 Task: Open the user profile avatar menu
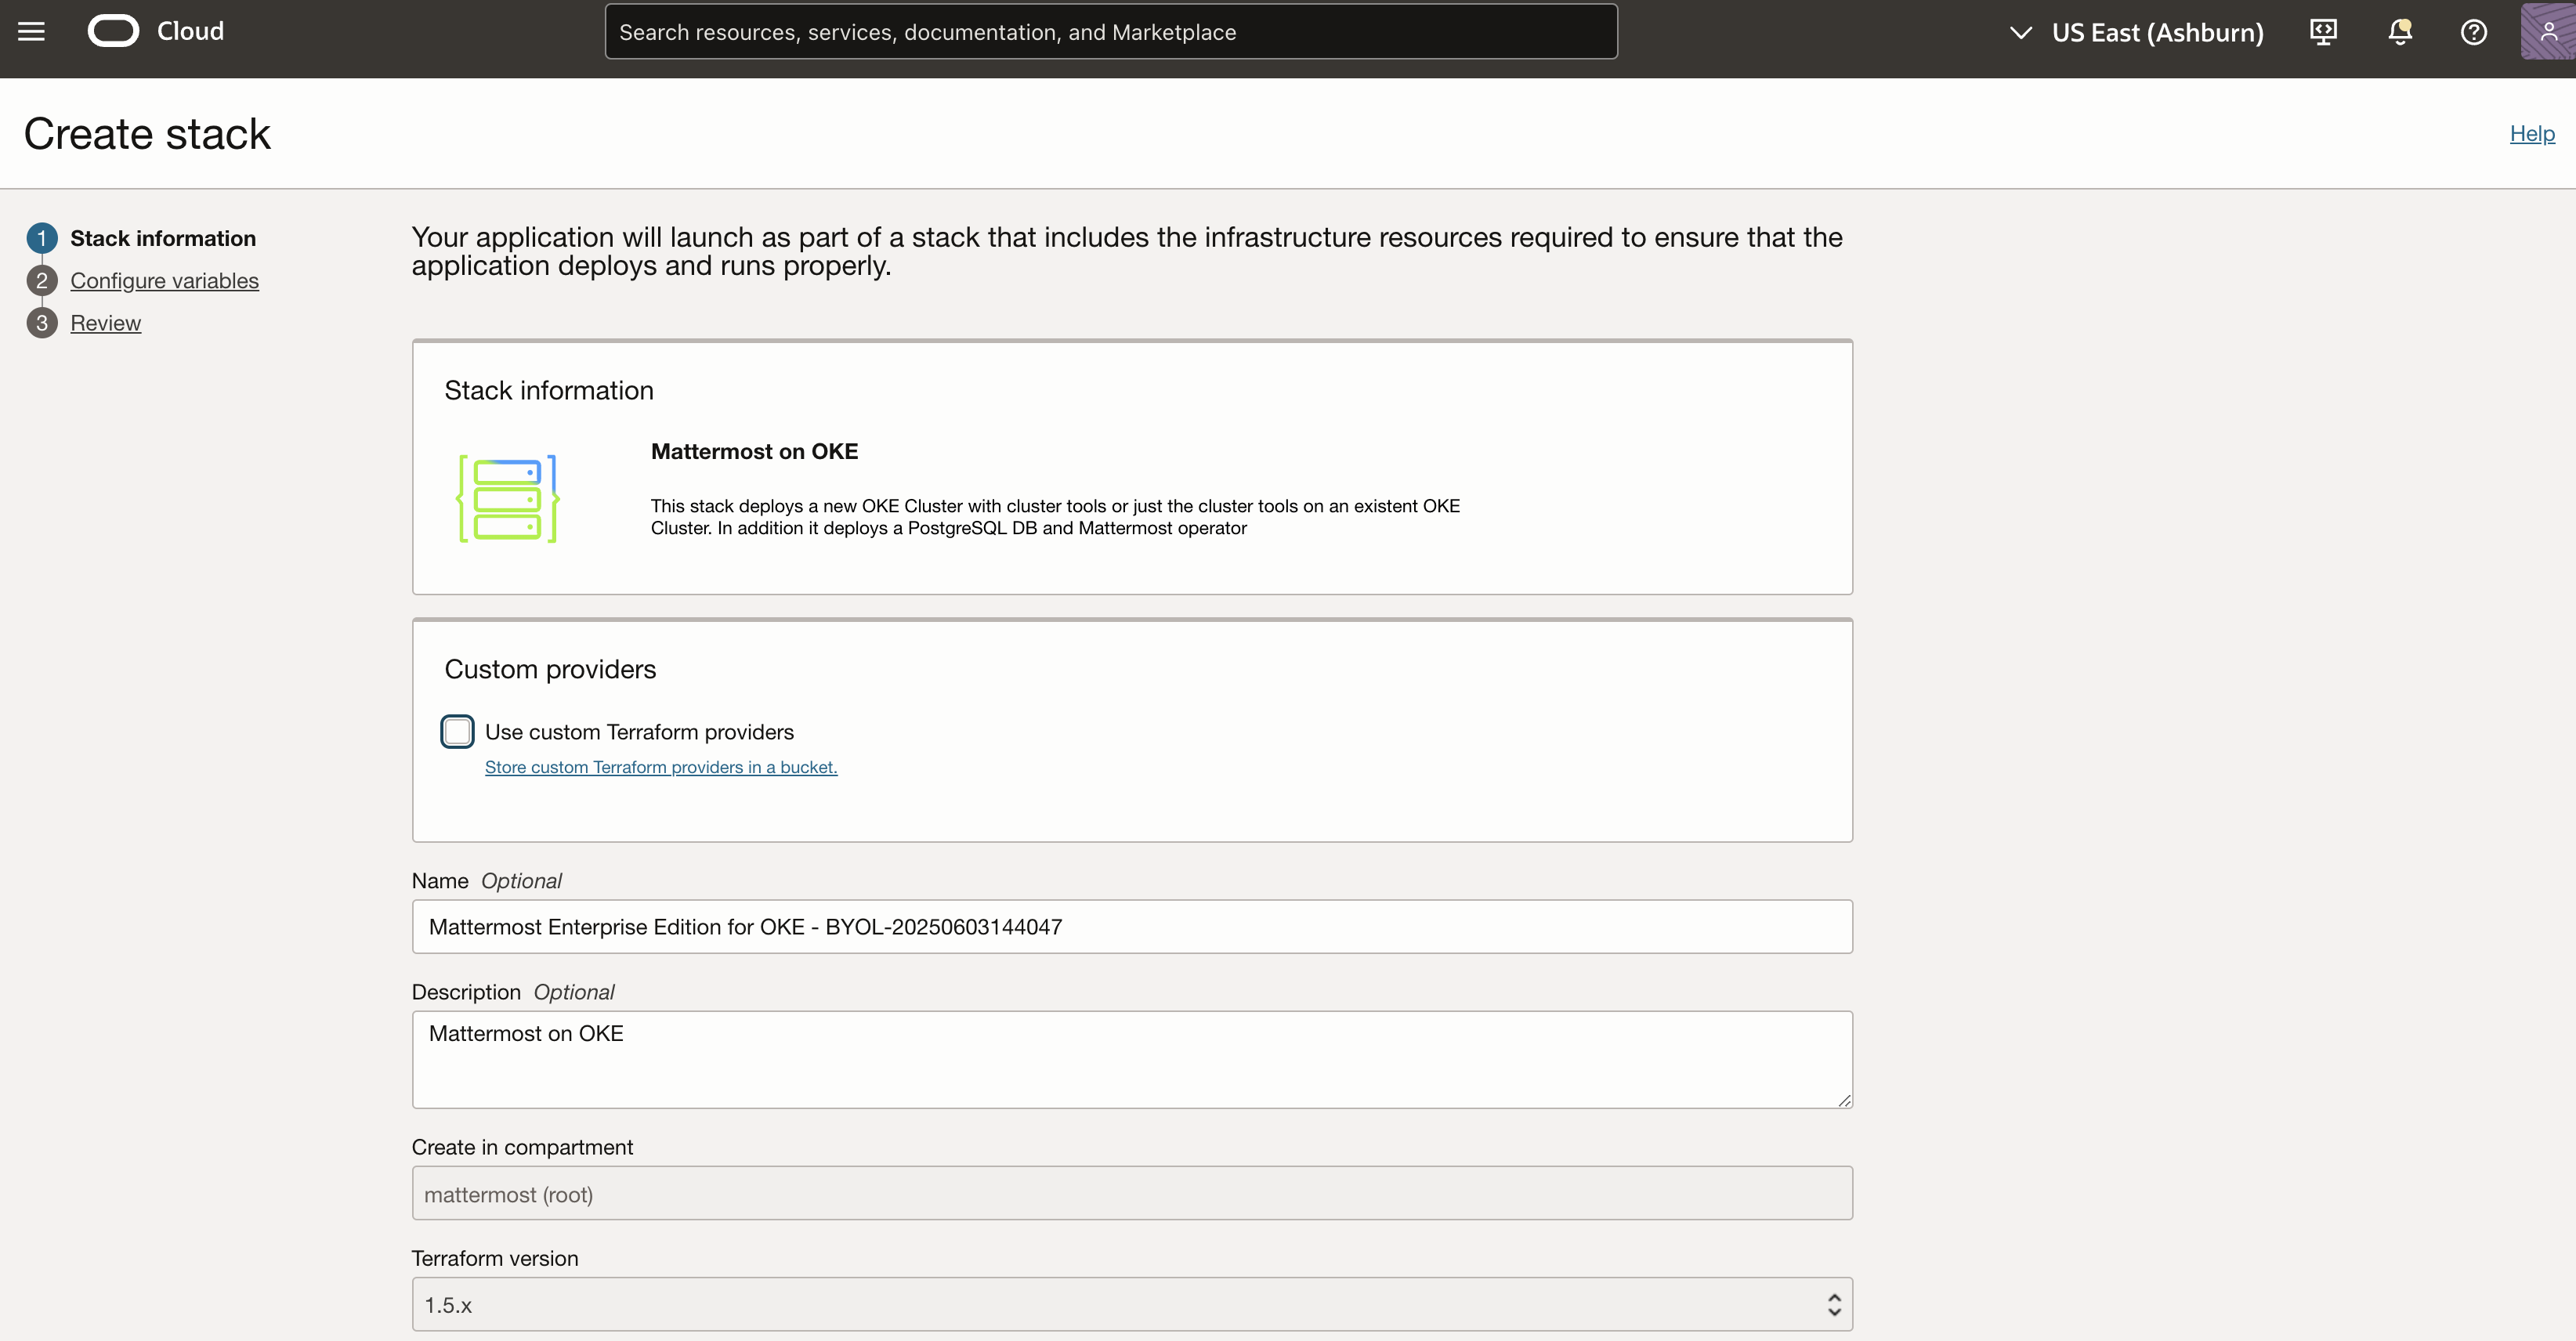click(x=2546, y=31)
